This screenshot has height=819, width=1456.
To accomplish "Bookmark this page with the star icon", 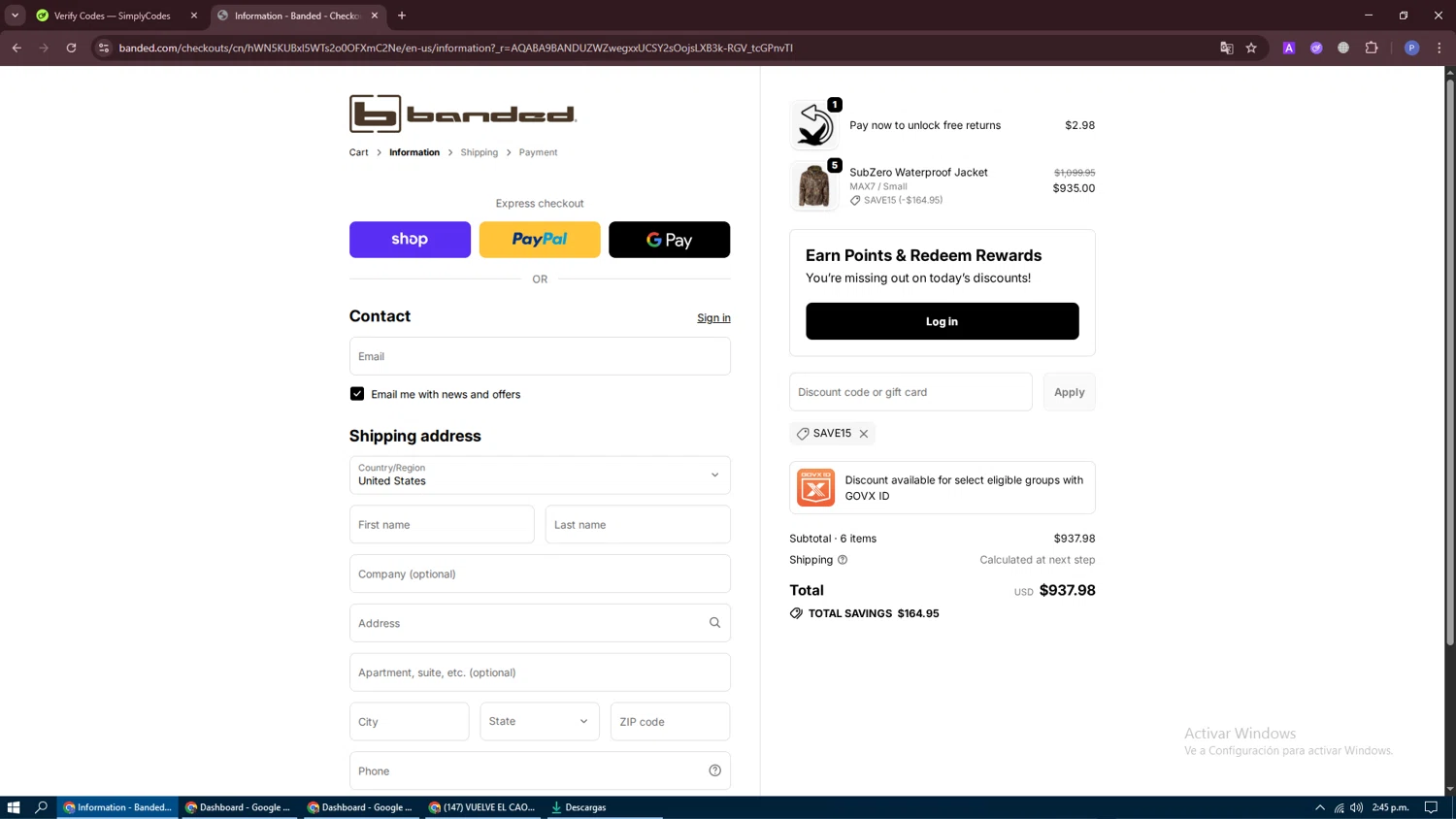I will click(1251, 48).
